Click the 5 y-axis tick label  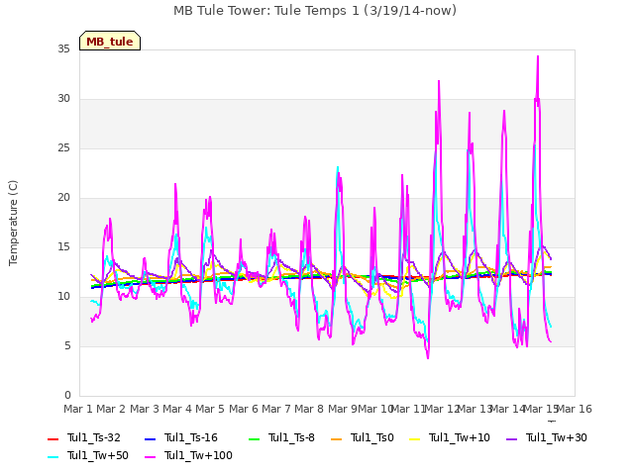(67, 345)
